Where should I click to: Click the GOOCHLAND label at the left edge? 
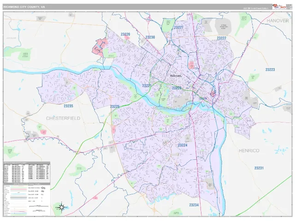click(x=11, y=38)
